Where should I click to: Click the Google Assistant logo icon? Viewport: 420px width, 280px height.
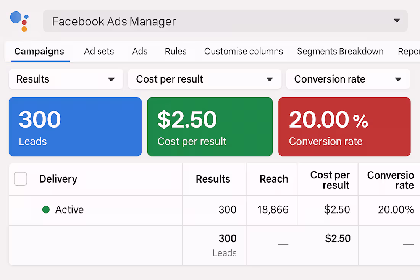point(19,21)
